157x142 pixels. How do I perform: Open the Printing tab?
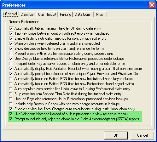pyautogui.click(x=66, y=14)
